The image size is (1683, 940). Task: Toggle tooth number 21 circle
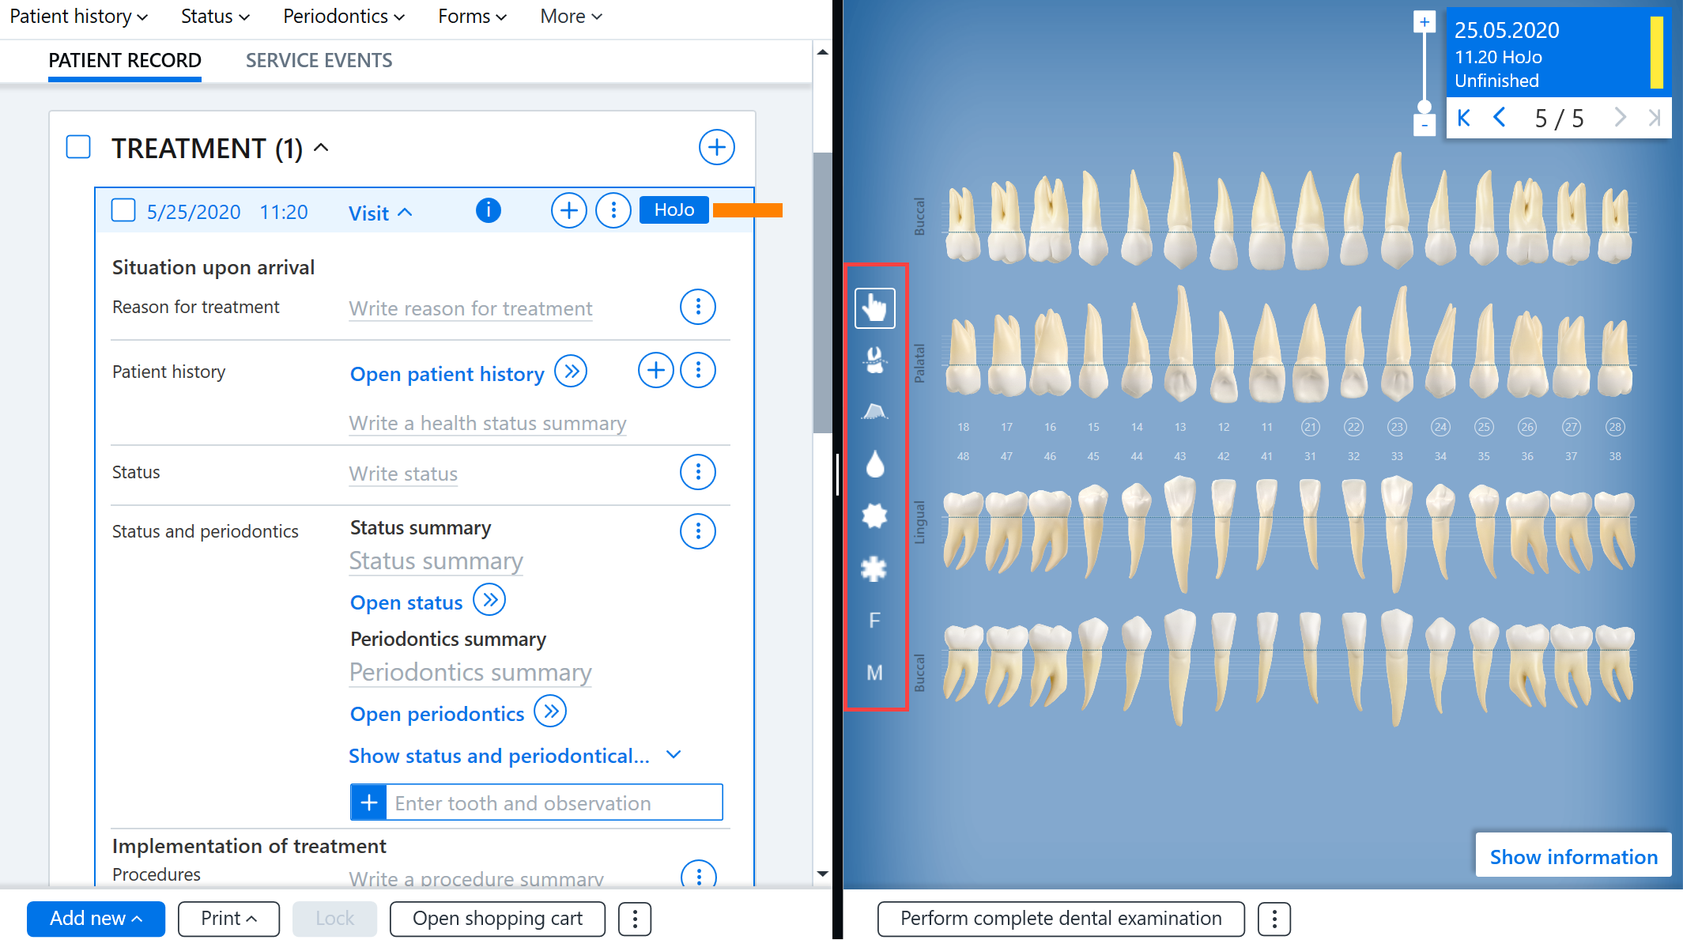point(1311,427)
